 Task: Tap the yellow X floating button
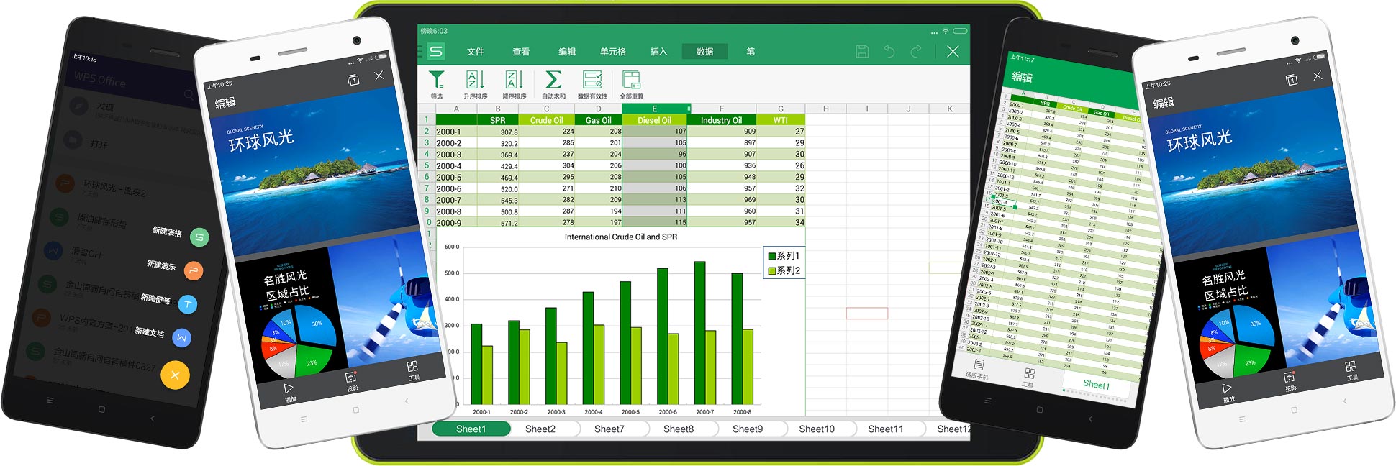click(x=175, y=375)
